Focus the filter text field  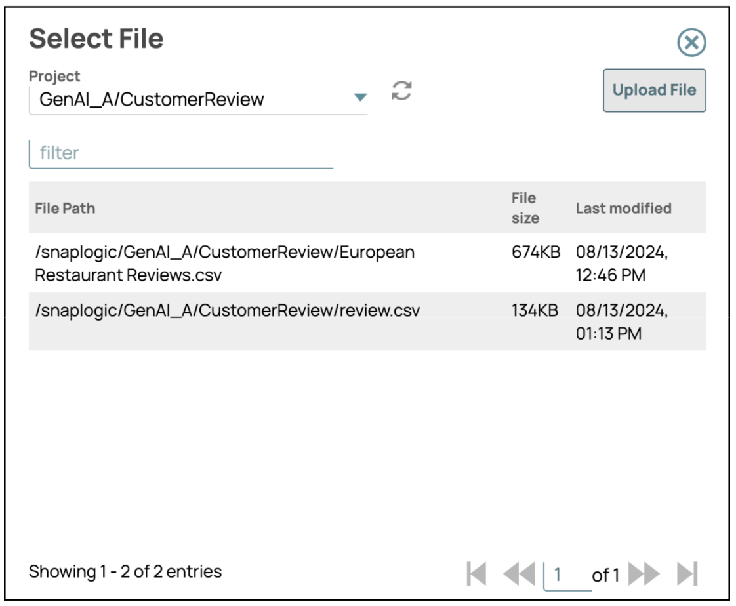pos(181,153)
